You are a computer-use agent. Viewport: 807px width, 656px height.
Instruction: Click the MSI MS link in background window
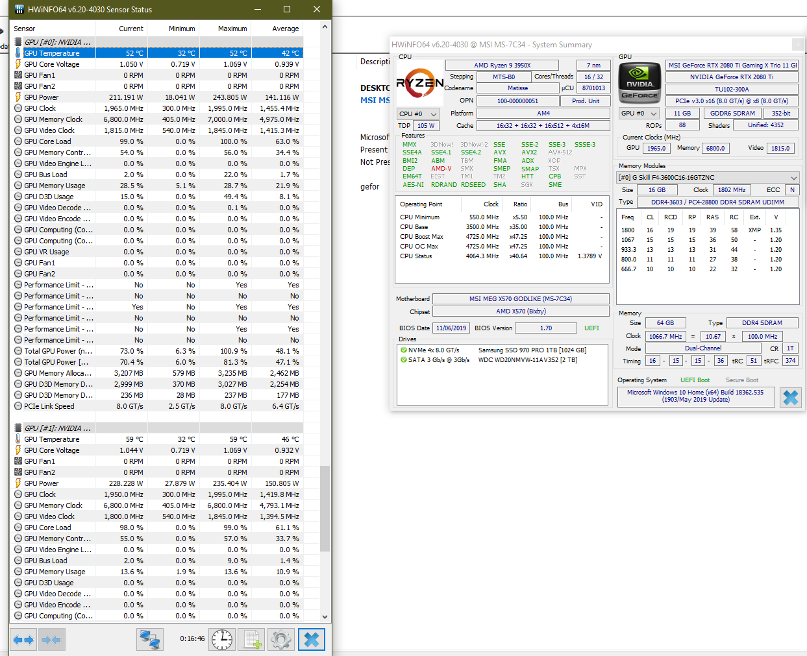375,101
